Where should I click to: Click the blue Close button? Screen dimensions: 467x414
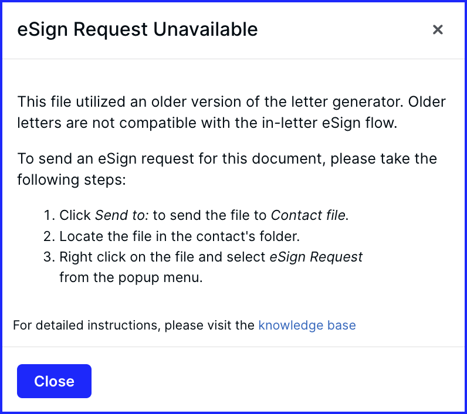(x=54, y=381)
